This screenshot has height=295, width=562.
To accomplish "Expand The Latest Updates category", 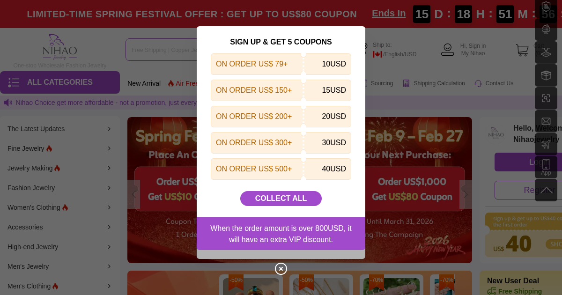I will (x=109, y=129).
